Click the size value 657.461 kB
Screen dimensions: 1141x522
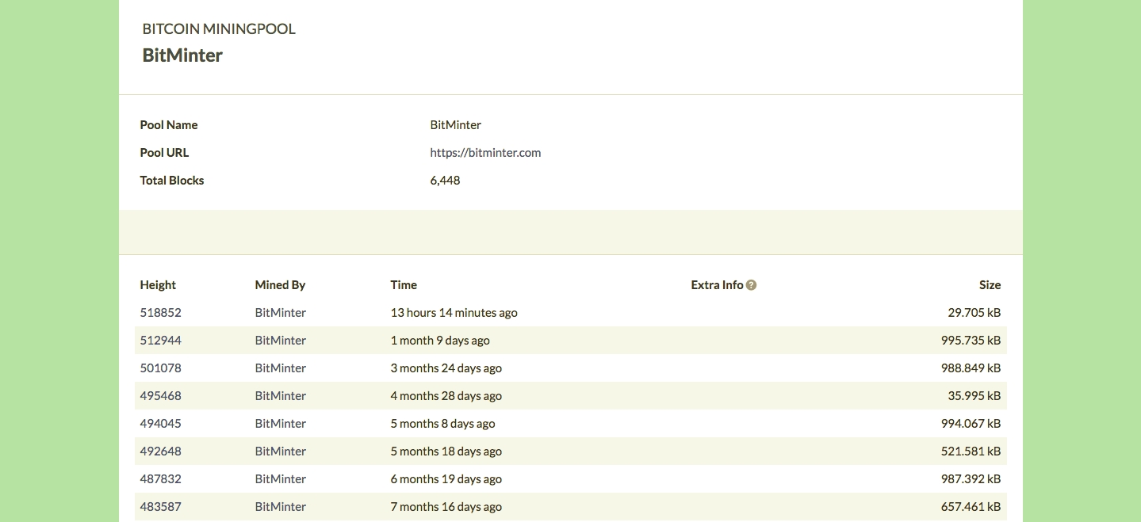coord(971,507)
